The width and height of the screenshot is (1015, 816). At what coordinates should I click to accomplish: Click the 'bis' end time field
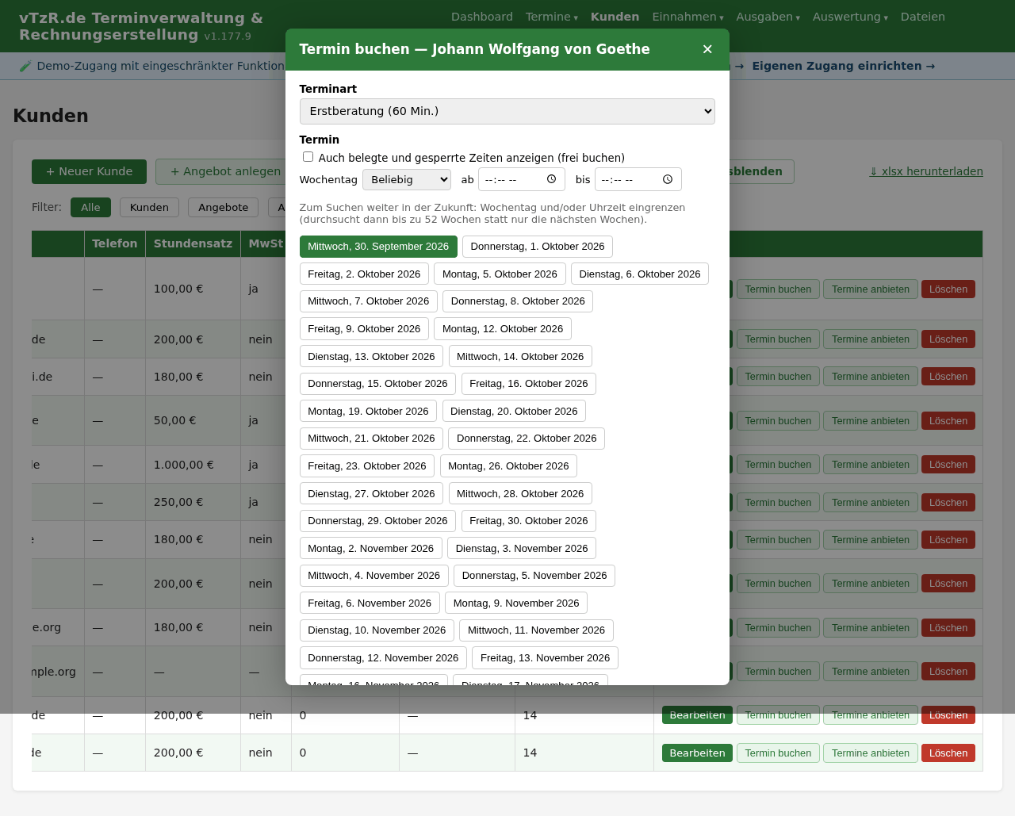638,179
